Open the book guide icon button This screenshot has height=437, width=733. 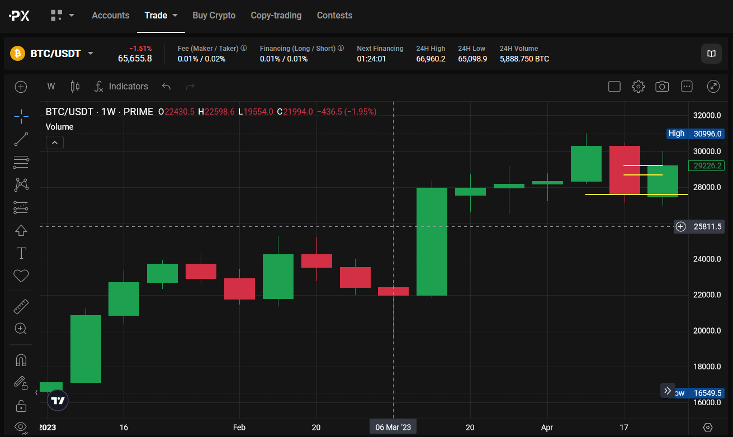coord(711,54)
